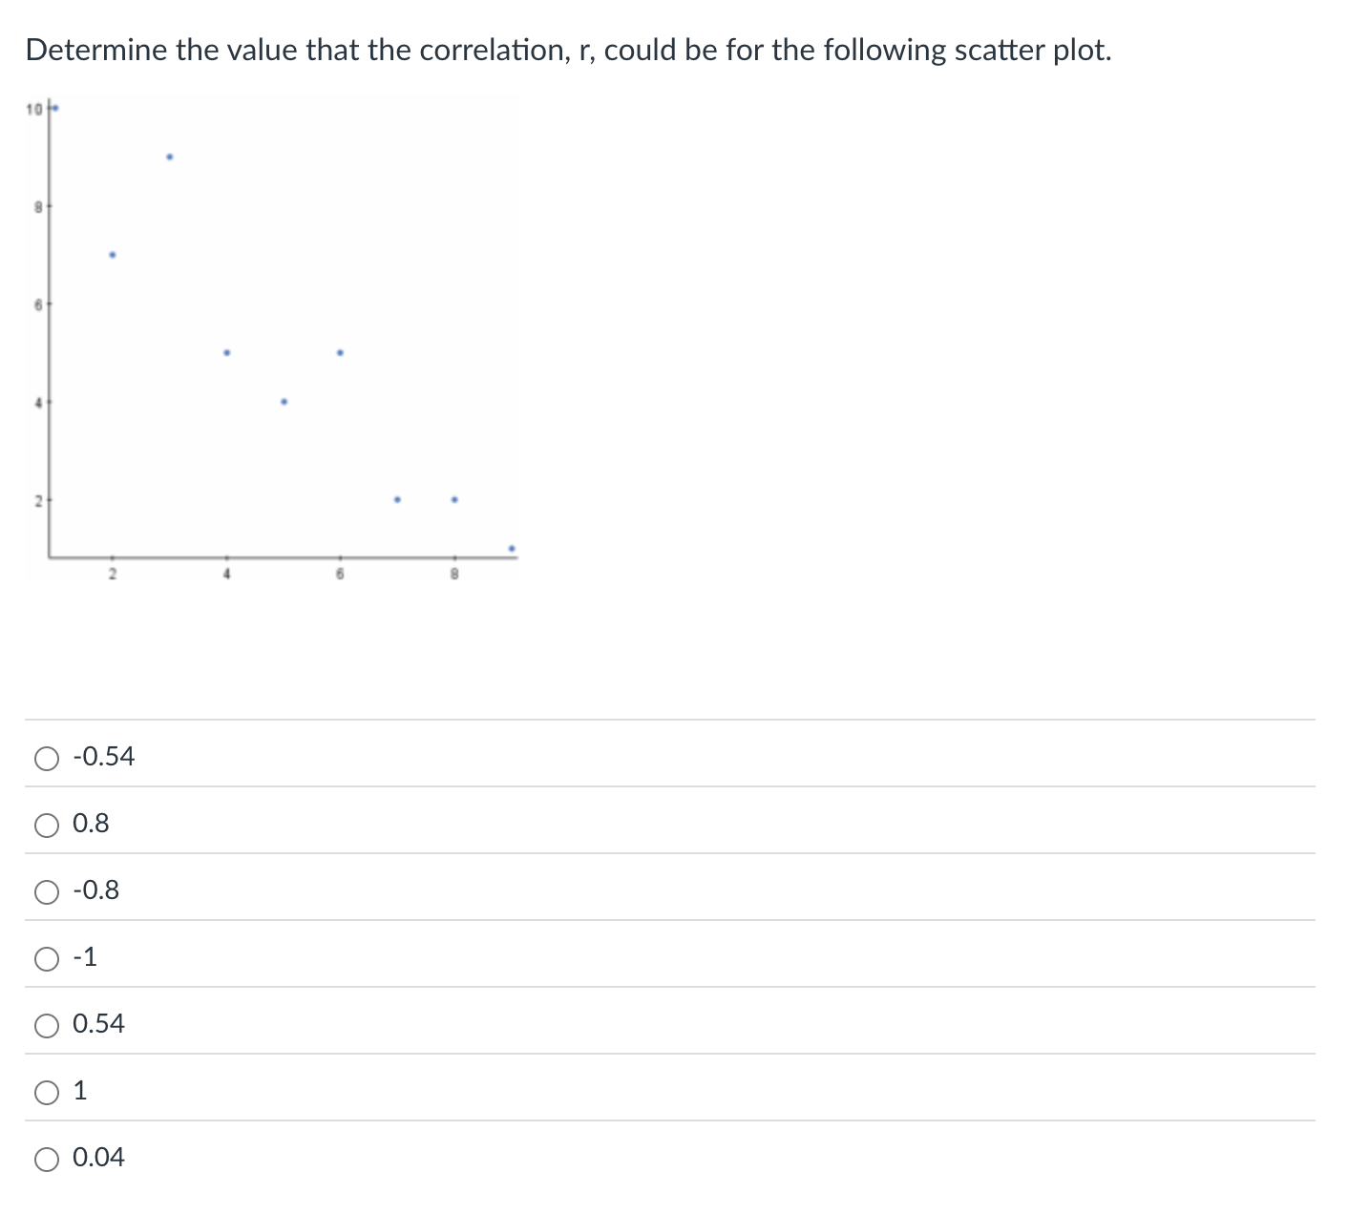Click the y-axis label 10
This screenshot has width=1348, height=1214.
(x=35, y=107)
